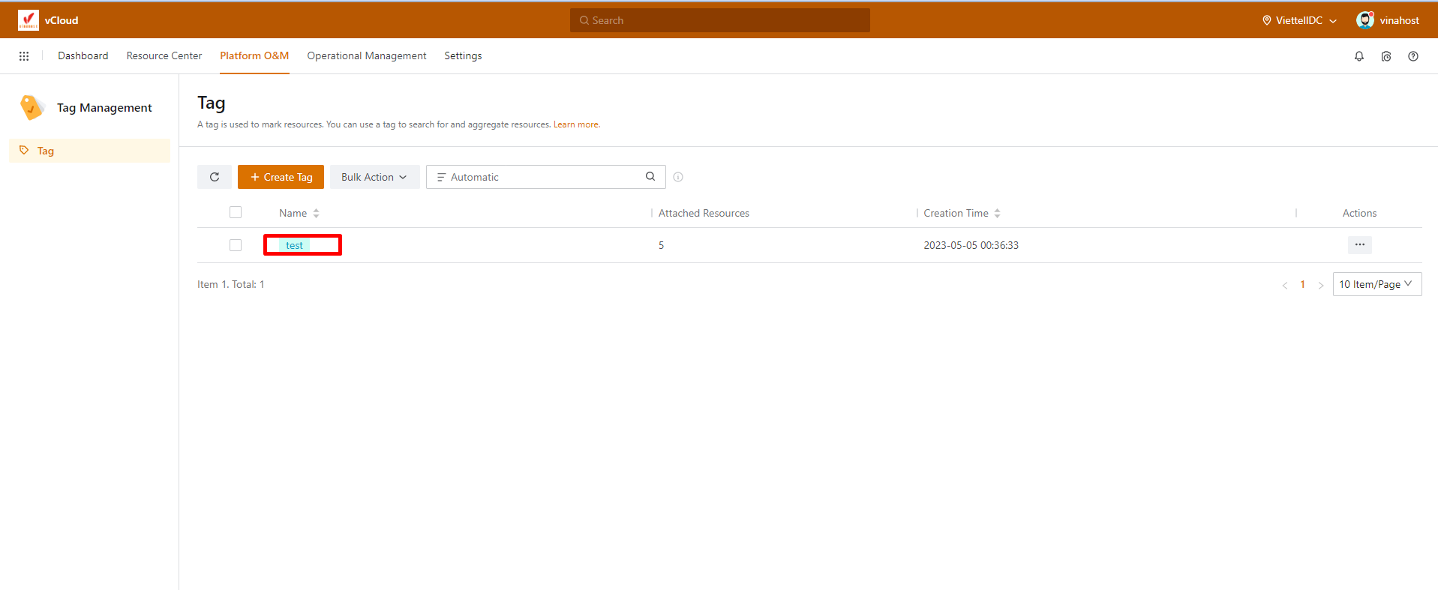This screenshot has width=1438, height=590.
Task: Switch to the Resource Center tab
Action: click(164, 56)
